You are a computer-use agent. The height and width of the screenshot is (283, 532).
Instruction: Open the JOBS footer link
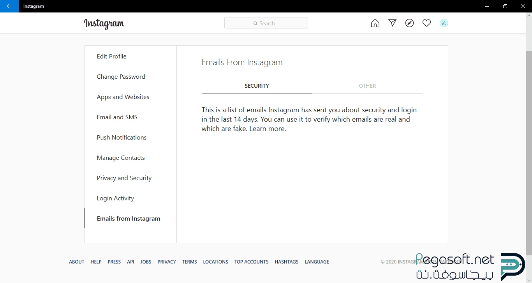[146, 262]
